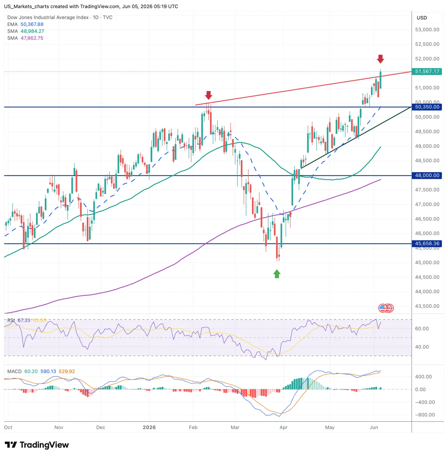Click the 47,000.00 price axis tick
Image resolution: width=448 pixels, height=457 pixels.
point(427,205)
